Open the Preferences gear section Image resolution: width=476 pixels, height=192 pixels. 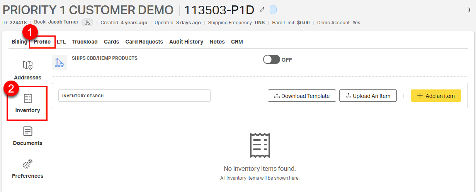coord(27,169)
